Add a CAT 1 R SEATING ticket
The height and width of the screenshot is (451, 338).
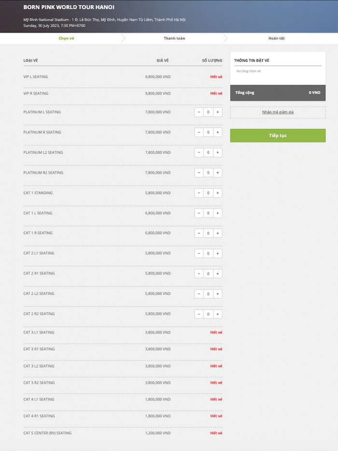218,233
